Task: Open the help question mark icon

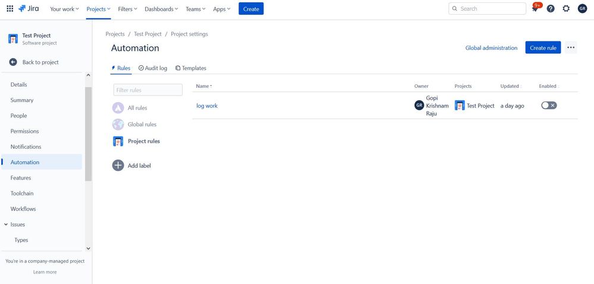Action: (551, 9)
